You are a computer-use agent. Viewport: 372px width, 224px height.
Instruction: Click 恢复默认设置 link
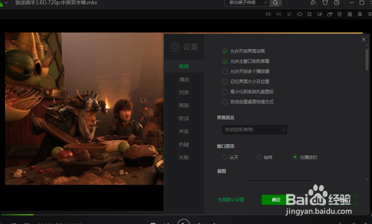pyautogui.click(x=231, y=200)
